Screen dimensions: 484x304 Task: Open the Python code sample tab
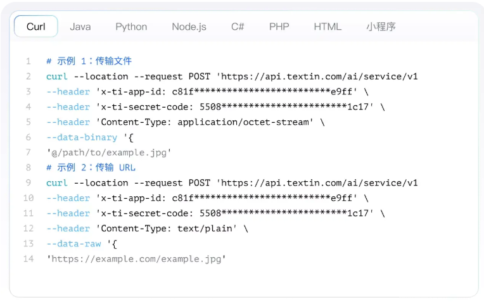coord(131,27)
